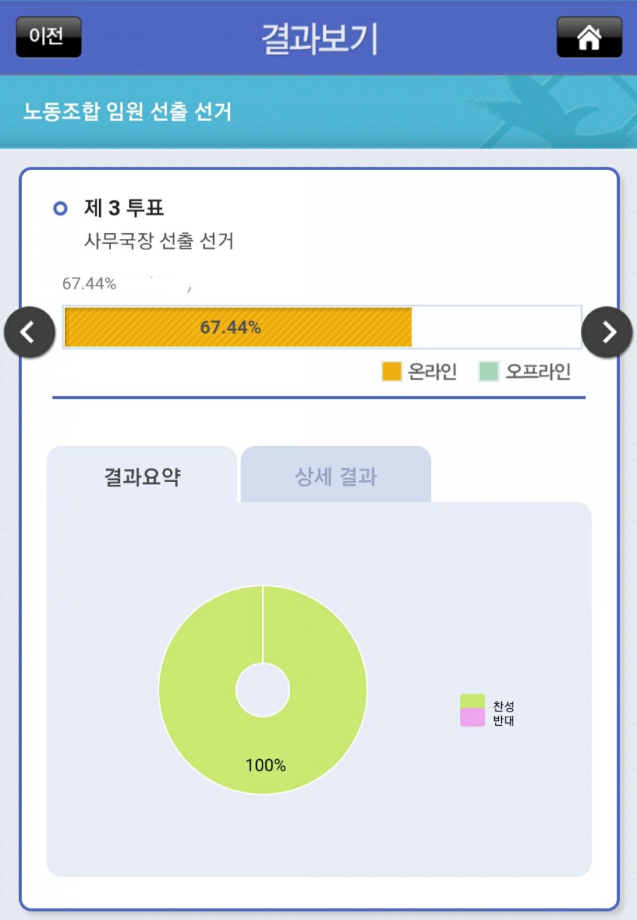Click the blue circle bullet beside 제 3 투표

tap(61, 208)
